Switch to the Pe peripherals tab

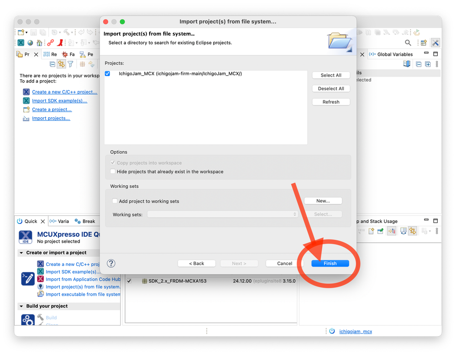(86, 54)
